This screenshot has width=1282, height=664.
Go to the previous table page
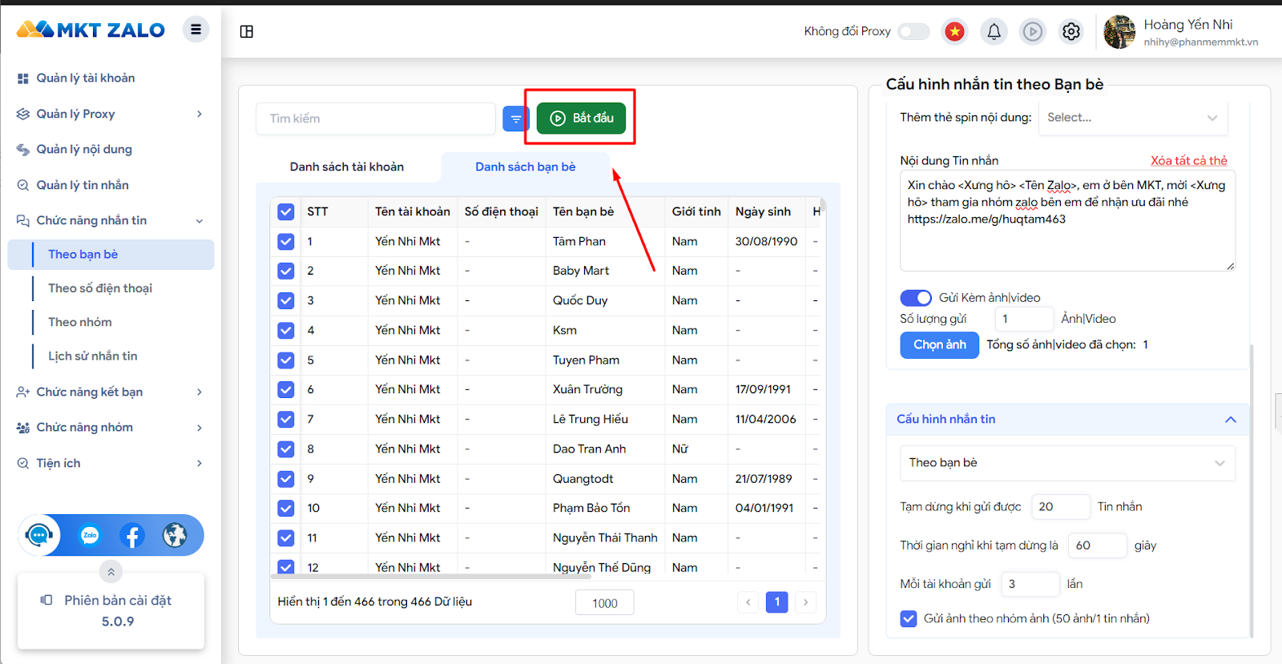pyautogui.click(x=748, y=602)
